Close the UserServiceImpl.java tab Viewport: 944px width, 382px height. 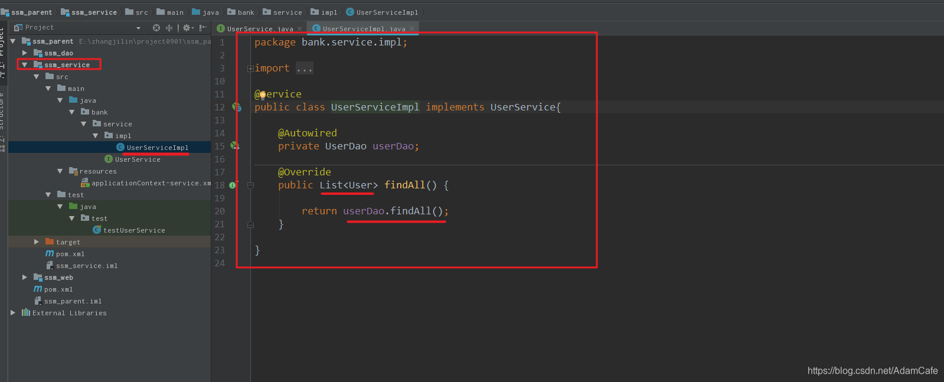pyautogui.click(x=412, y=28)
